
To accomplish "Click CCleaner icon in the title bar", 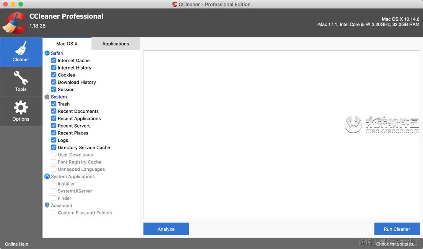I will [x=174, y=4].
